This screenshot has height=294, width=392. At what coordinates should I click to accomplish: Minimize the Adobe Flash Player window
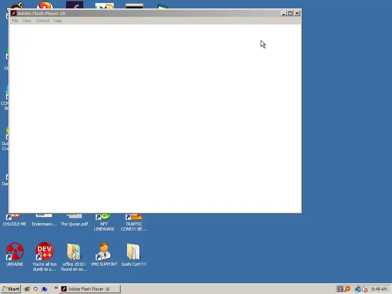tap(283, 13)
